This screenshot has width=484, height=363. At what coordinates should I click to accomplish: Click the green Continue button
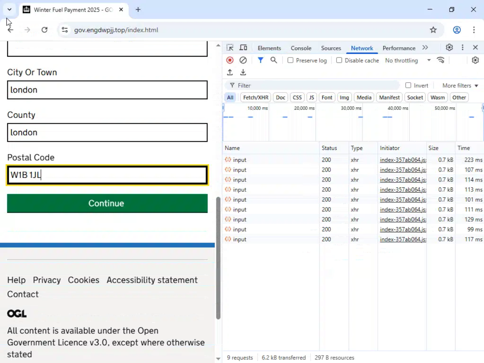pos(107,203)
